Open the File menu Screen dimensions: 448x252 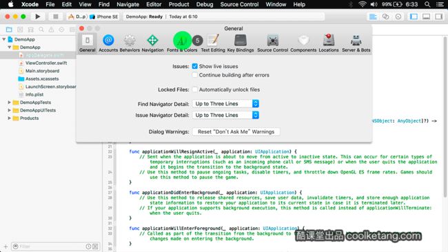tap(50, 4)
